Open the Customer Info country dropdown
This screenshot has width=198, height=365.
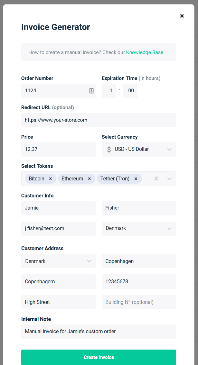139,228
